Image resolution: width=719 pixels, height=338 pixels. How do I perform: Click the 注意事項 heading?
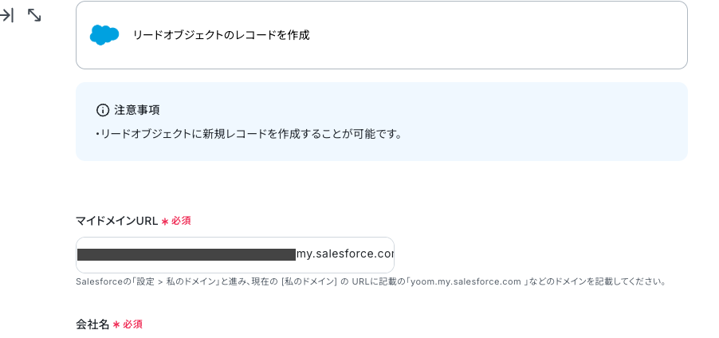(x=136, y=110)
